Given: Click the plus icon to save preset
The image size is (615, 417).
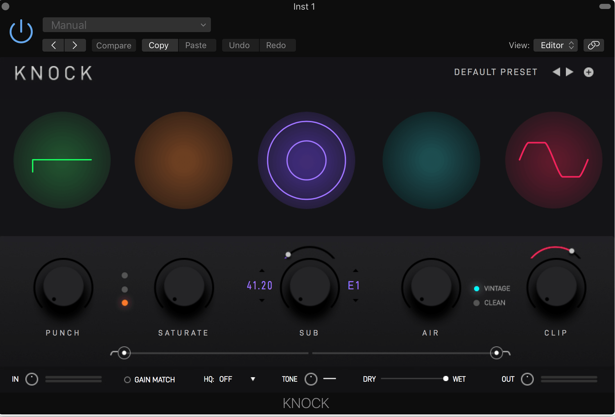Looking at the screenshot, I should tap(588, 72).
